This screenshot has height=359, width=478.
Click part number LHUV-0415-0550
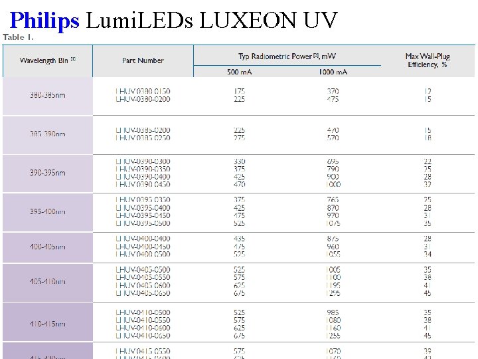[143, 352]
